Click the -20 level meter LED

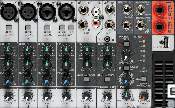click(144, 61)
